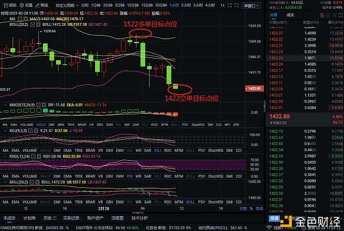Open KDJ(9,3,3) settings gear

(x=30, y=131)
